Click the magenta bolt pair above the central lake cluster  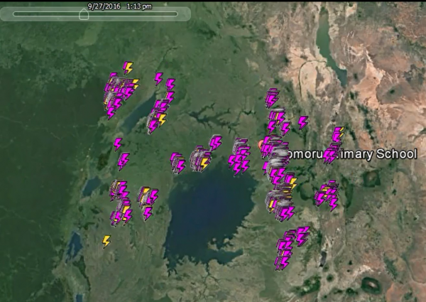click(216, 144)
